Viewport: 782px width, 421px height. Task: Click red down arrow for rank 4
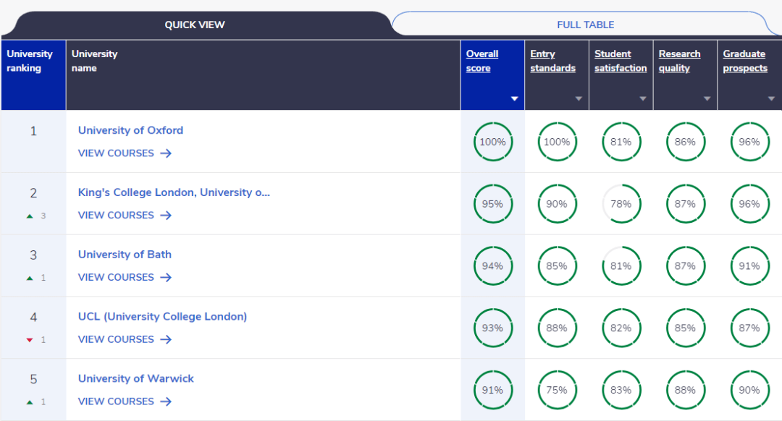coord(30,340)
